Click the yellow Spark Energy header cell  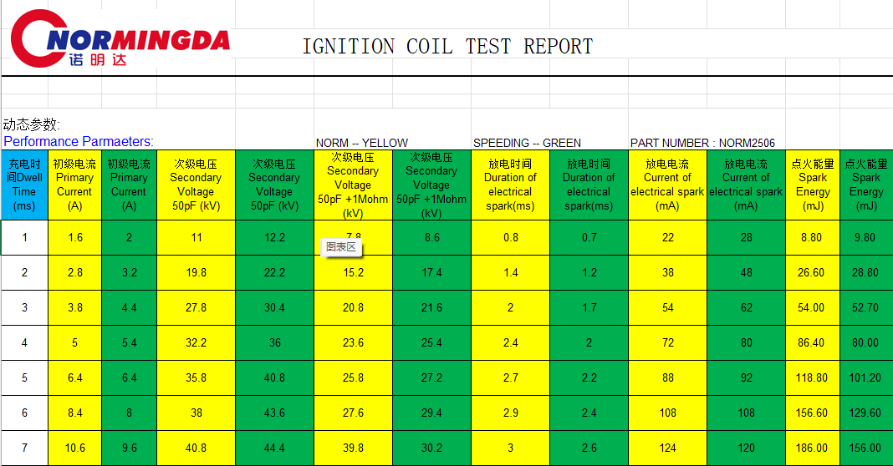point(812,185)
